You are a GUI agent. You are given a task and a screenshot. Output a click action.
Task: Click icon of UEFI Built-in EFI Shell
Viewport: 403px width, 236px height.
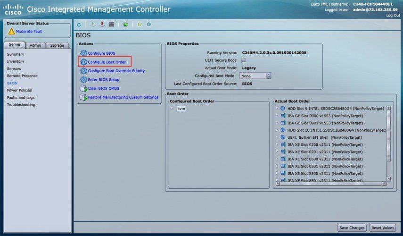tap(283, 137)
